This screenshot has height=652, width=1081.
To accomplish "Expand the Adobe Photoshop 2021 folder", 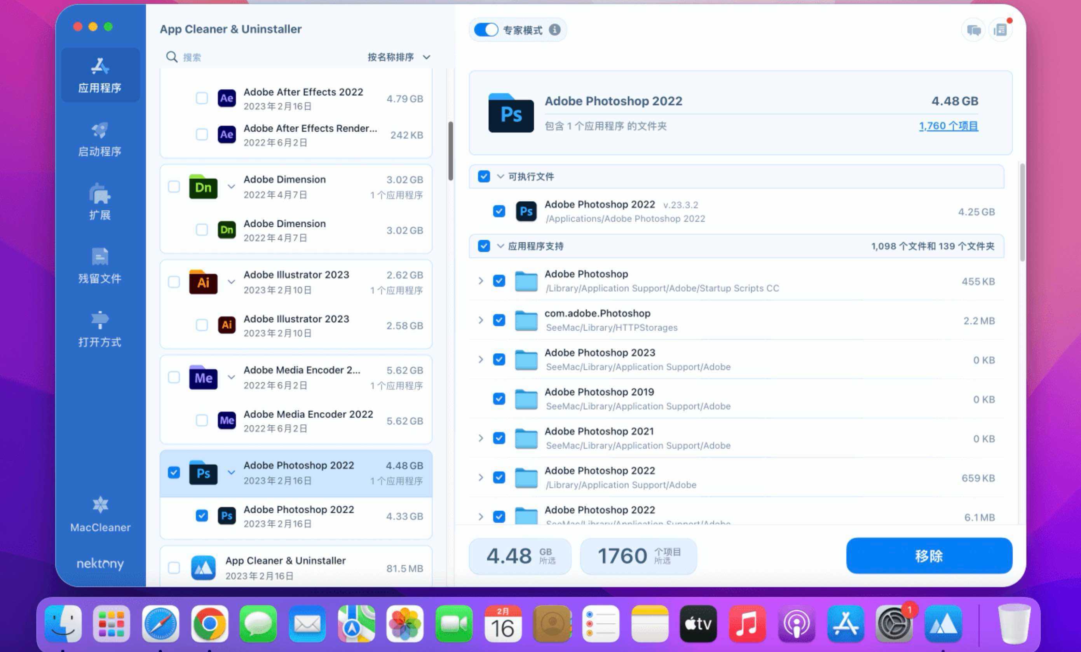I will coord(481,438).
